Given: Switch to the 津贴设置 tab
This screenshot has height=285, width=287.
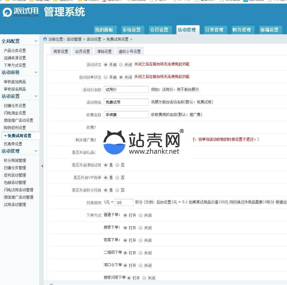Looking at the screenshot, I should (x=104, y=51).
